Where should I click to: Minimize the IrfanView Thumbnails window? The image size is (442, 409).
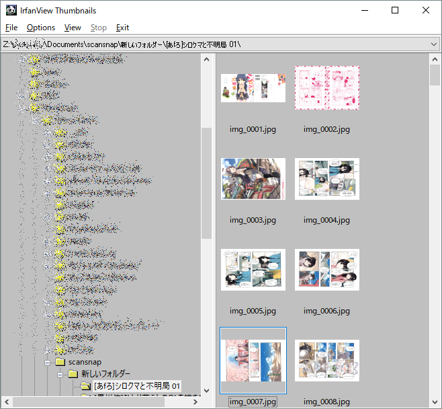365,11
